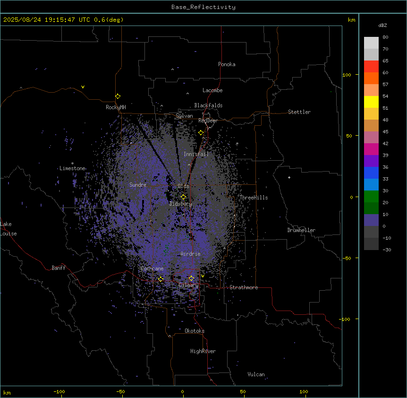The width and height of the screenshot is (407, 398).
Task: Click the Stettler city label
Action: [x=299, y=112]
